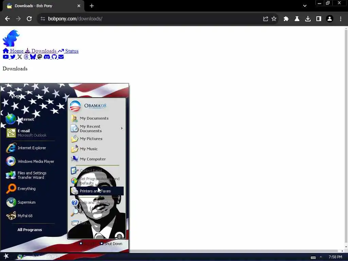Click the page vertical scrollbar
Viewport: 348px width, 261px height.
(346, 135)
